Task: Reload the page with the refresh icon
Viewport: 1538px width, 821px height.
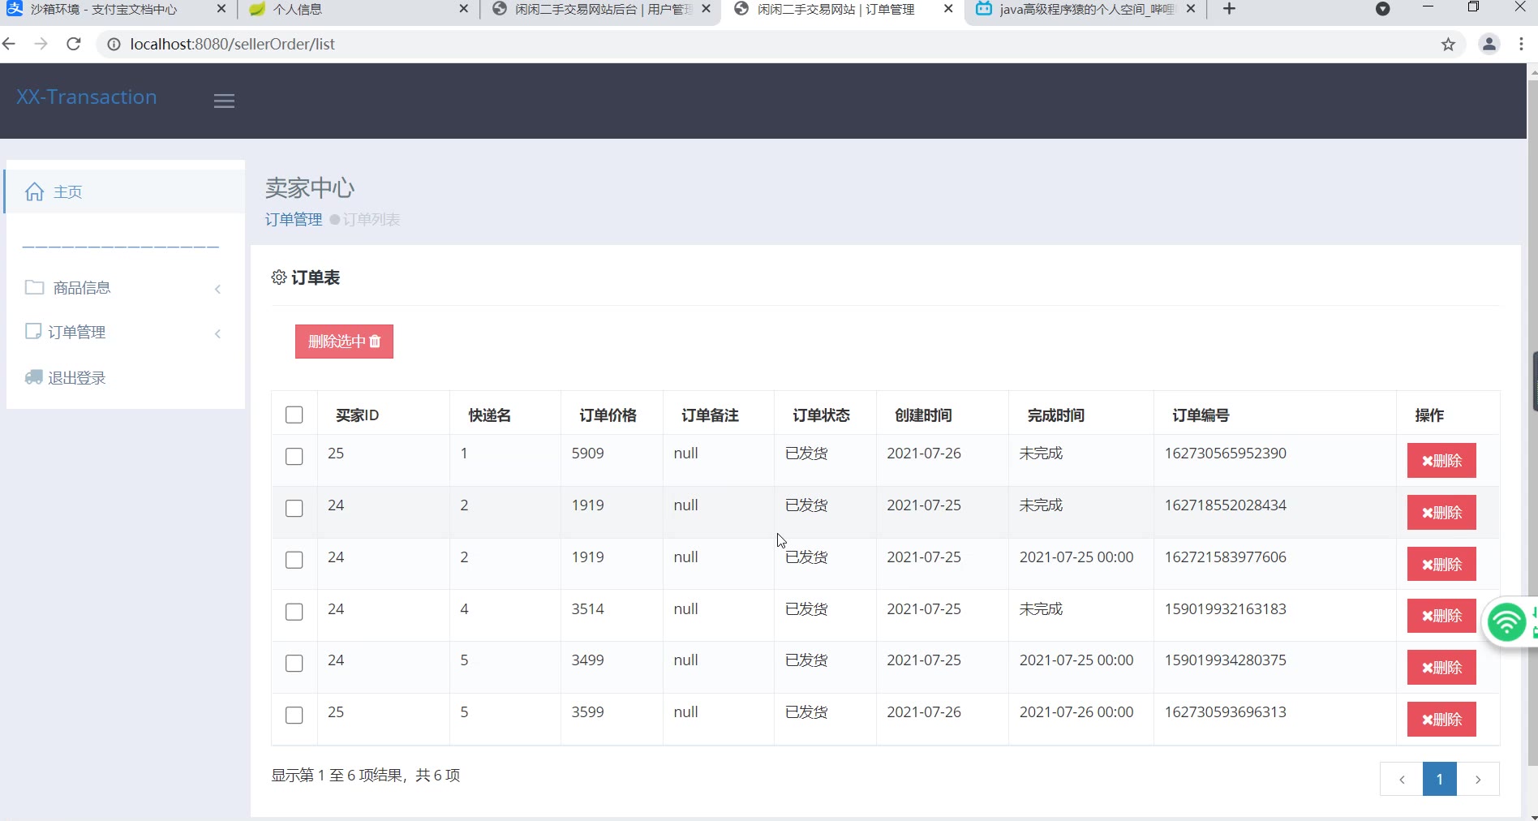Action: click(74, 44)
